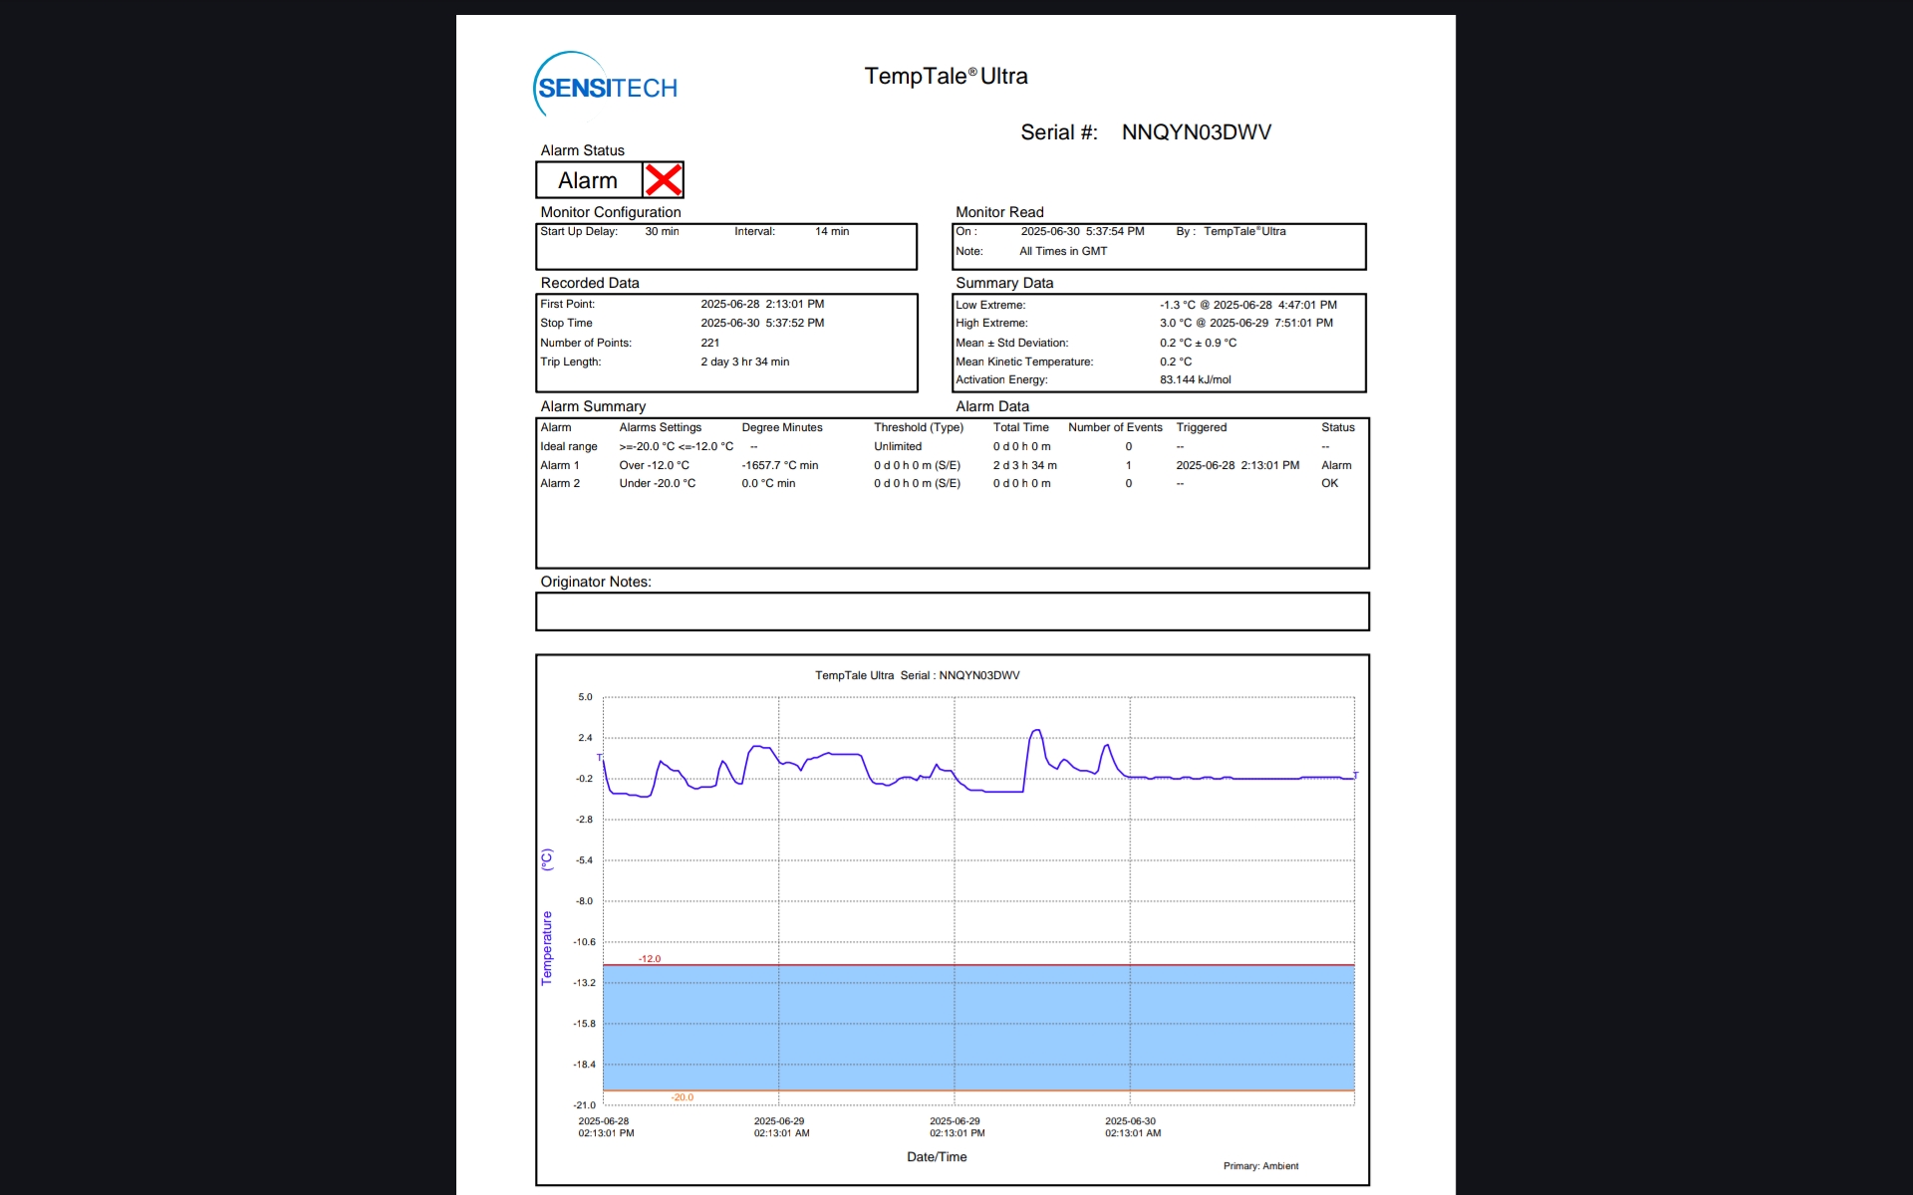Viewport: 1913px width, 1195px height.
Task: Click the Degree Minutes column header
Action: pos(781,427)
